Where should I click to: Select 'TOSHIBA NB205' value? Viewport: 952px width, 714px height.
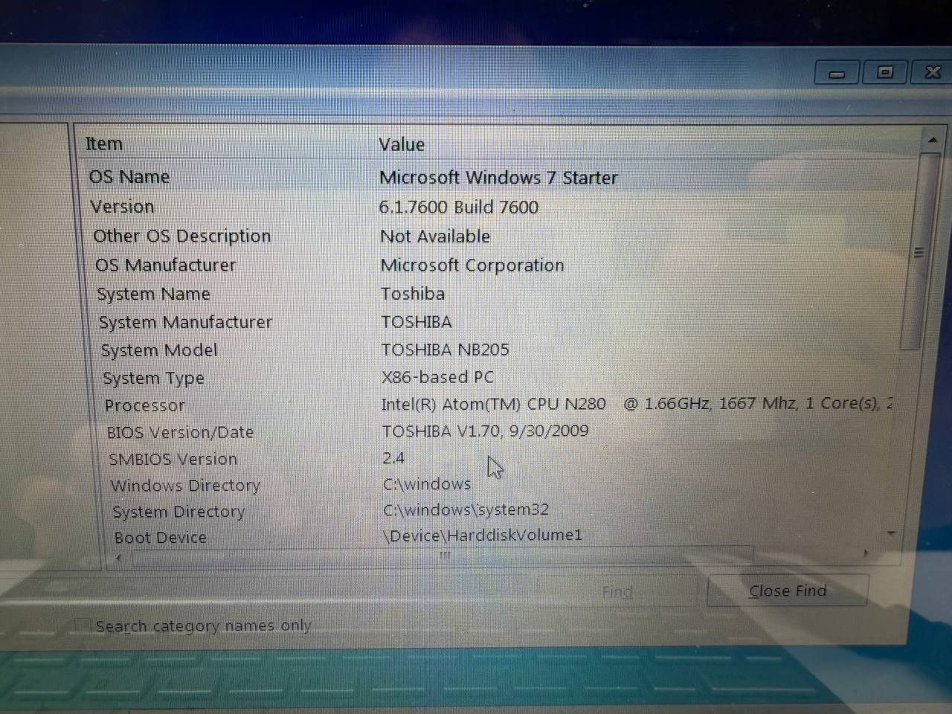pyautogui.click(x=446, y=350)
